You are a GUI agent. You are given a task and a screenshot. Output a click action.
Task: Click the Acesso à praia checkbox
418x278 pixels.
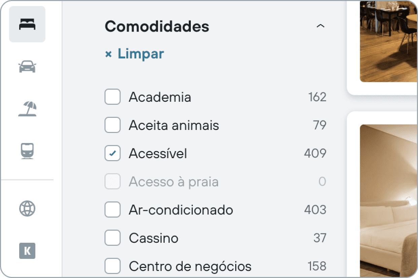112,182
